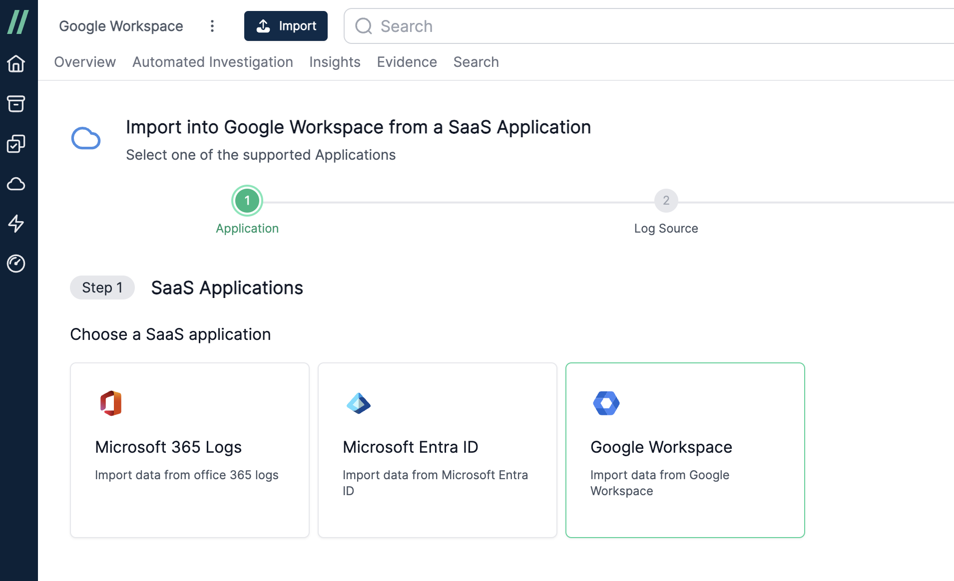The image size is (954, 581).
Task: Click the Google Workspace hexagon logo icon
Action: (x=606, y=403)
